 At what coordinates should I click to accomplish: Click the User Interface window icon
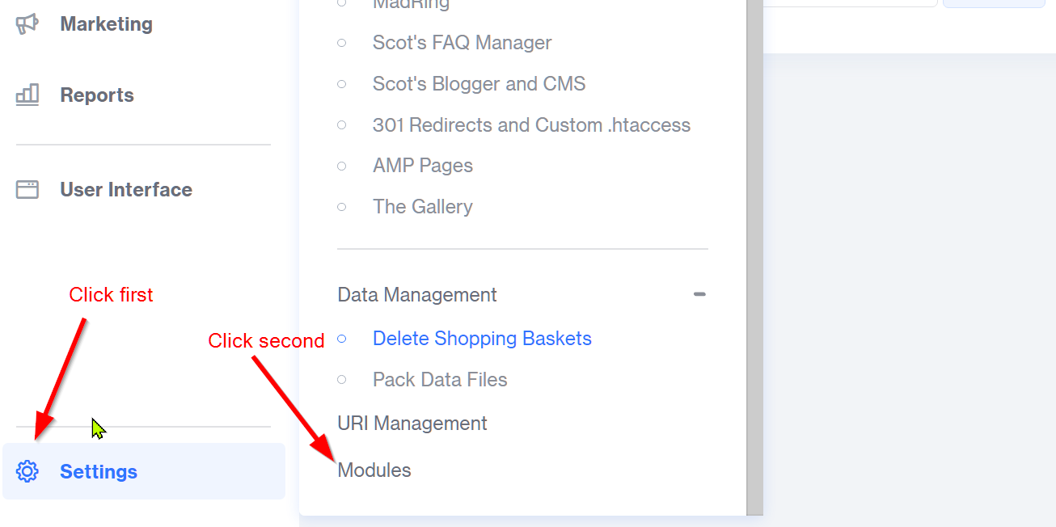27,190
